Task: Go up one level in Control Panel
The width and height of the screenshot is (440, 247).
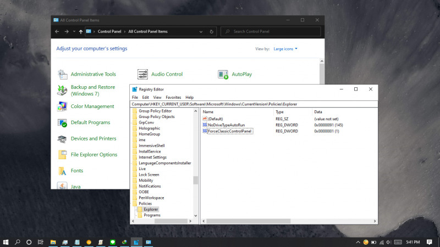Action: [x=81, y=32]
